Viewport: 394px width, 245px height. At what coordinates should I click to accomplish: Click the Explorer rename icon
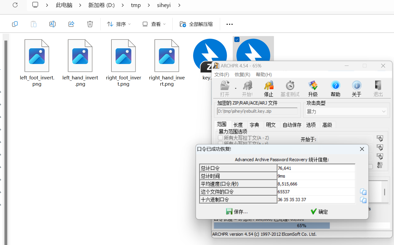[x=52, y=24]
